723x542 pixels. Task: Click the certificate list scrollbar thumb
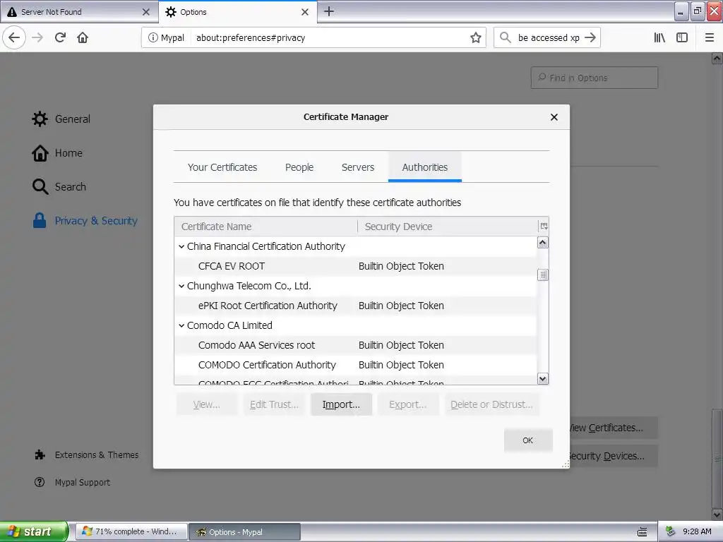(x=543, y=275)
